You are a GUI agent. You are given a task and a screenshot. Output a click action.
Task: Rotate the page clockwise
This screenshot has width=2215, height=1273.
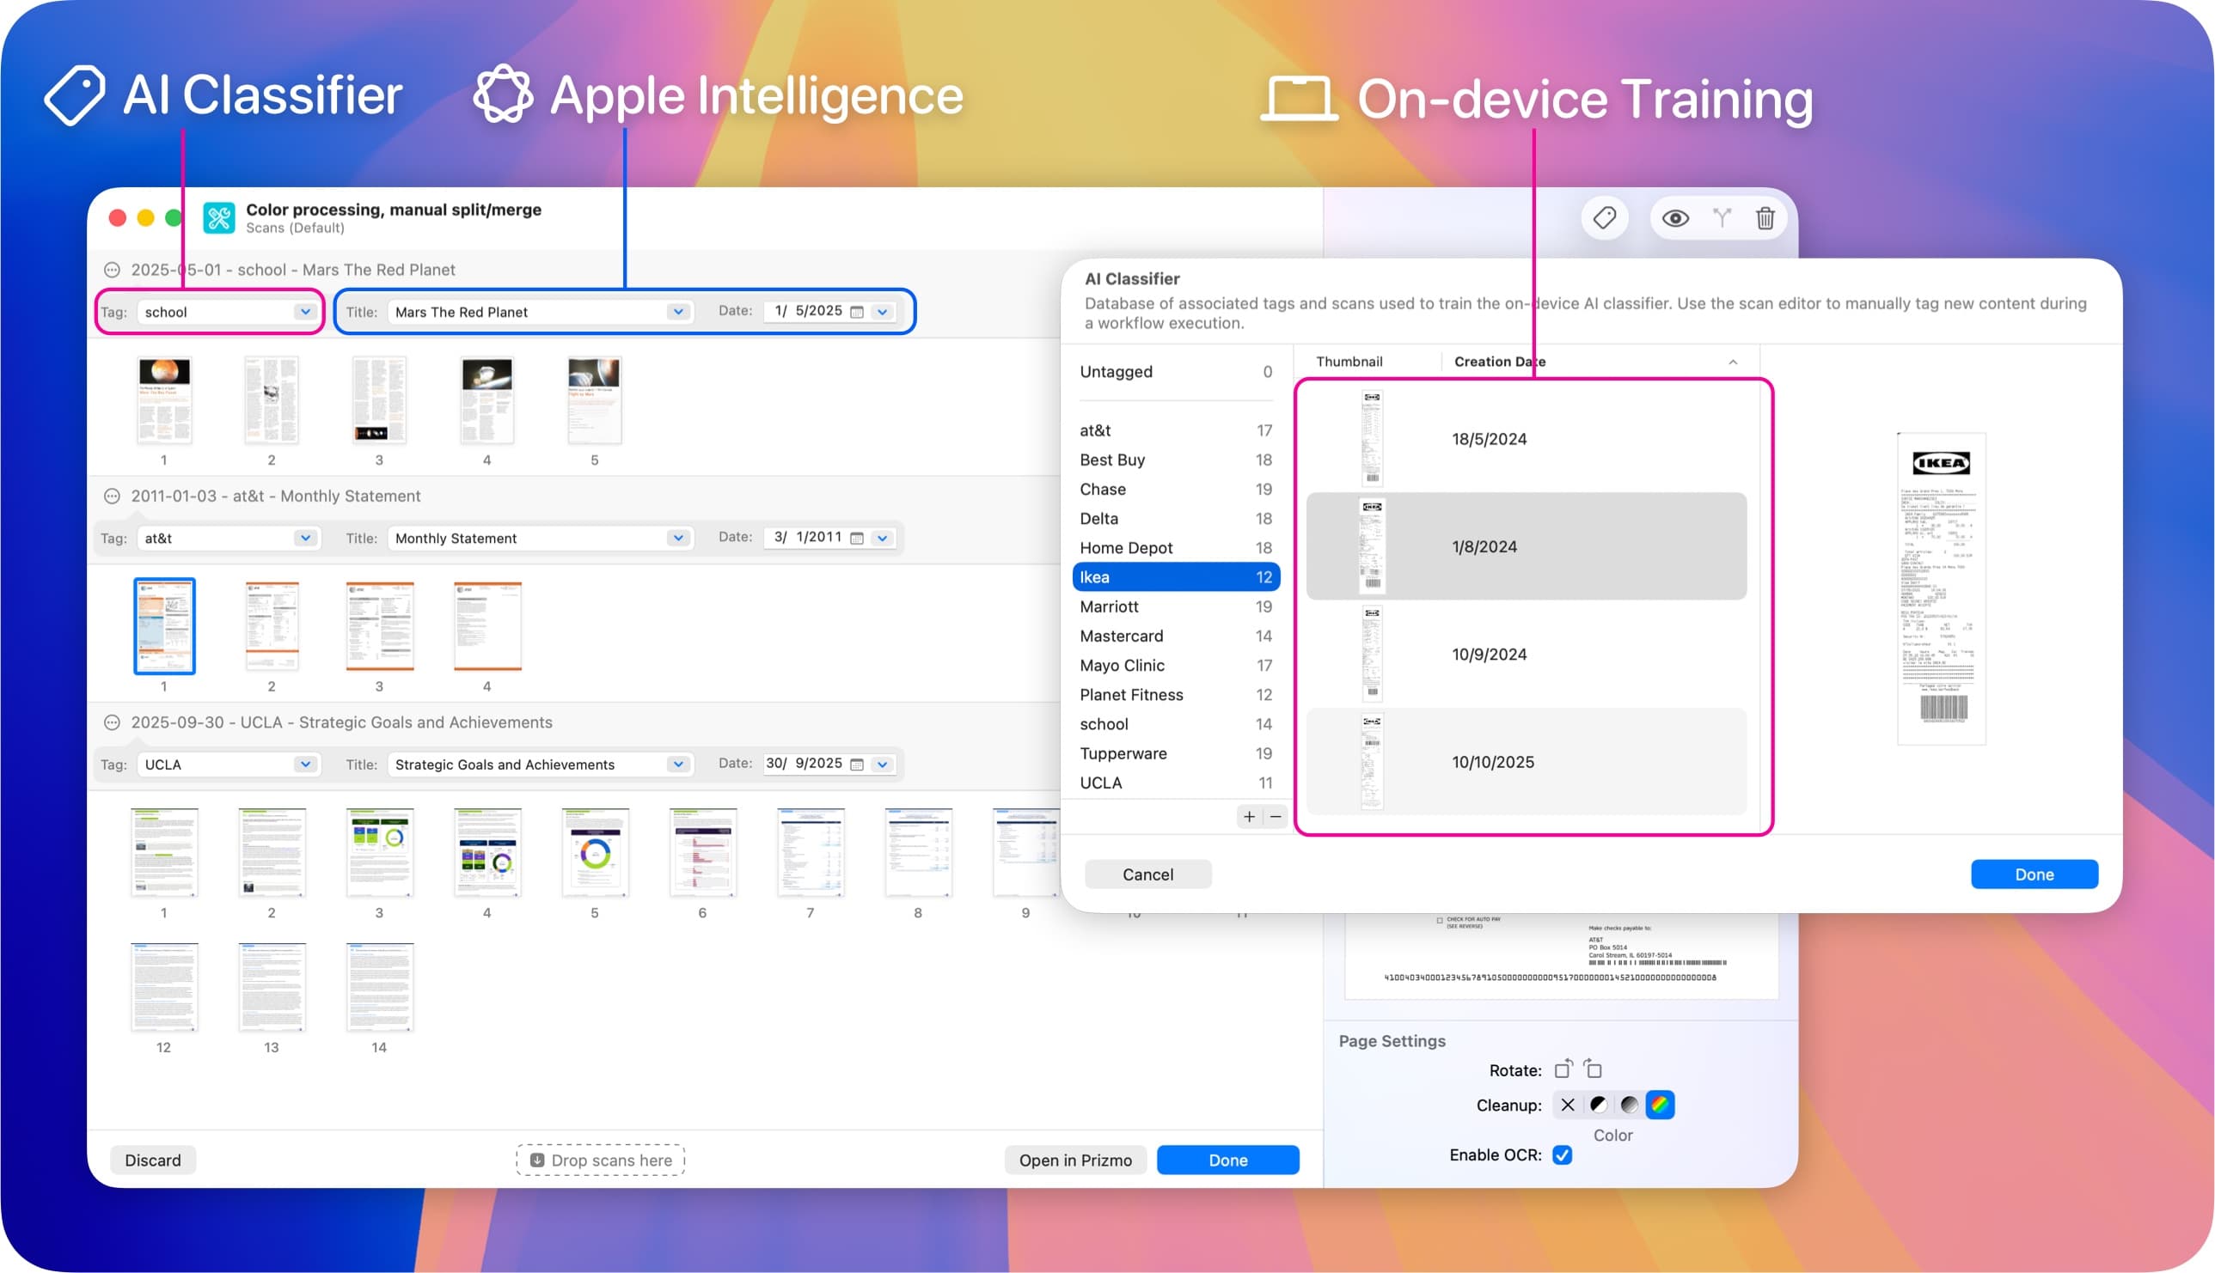click(1594, 1069)
